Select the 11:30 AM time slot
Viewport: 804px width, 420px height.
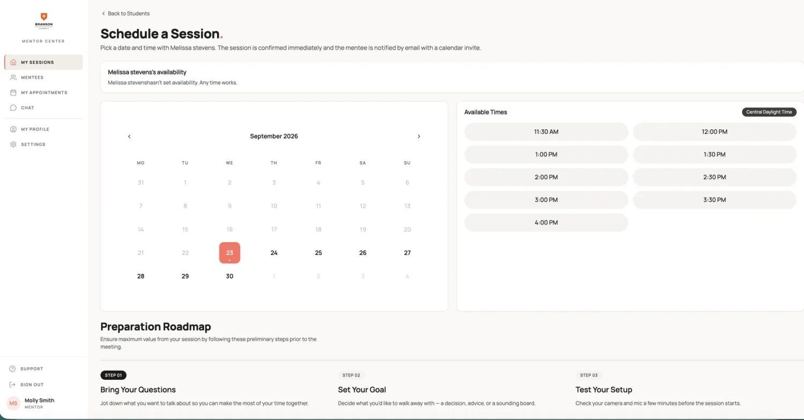[546, 132]
